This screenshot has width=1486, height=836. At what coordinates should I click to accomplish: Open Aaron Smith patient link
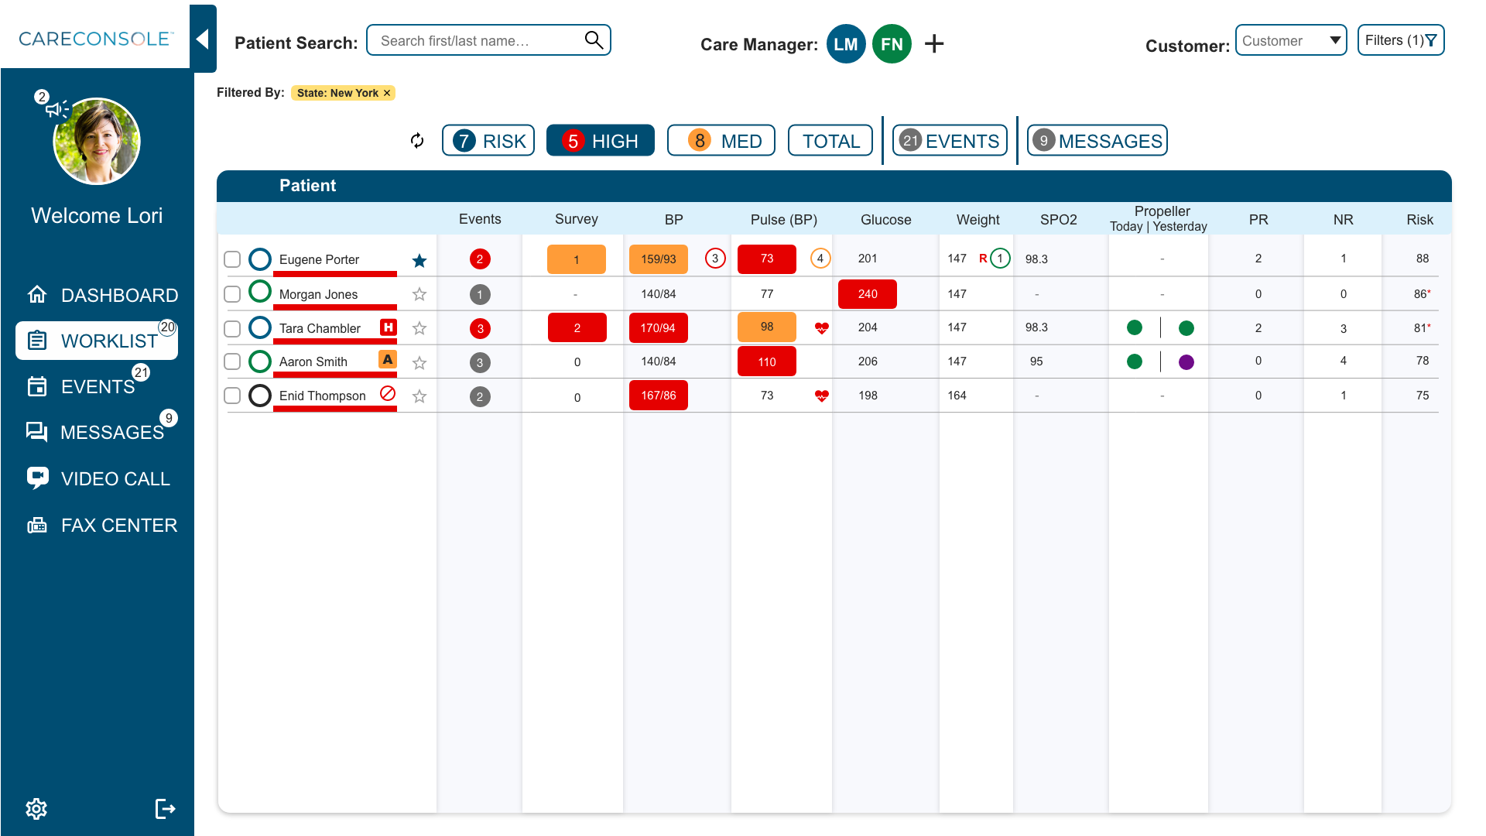tap(313, 361)
